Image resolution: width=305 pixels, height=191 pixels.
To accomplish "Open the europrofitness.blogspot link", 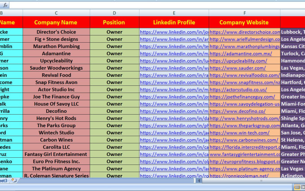I will point(245,162).
